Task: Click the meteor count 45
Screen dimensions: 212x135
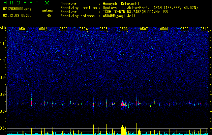Action: pyautogui.click(x=49, y=16)
